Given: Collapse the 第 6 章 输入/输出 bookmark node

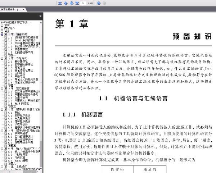Looking at the screenshot, I should tap(2, 149).
